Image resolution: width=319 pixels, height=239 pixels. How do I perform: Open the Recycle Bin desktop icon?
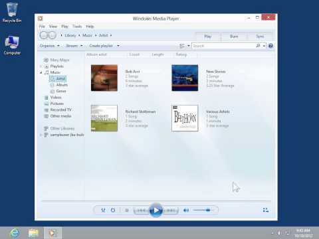[x=12, y=13]
